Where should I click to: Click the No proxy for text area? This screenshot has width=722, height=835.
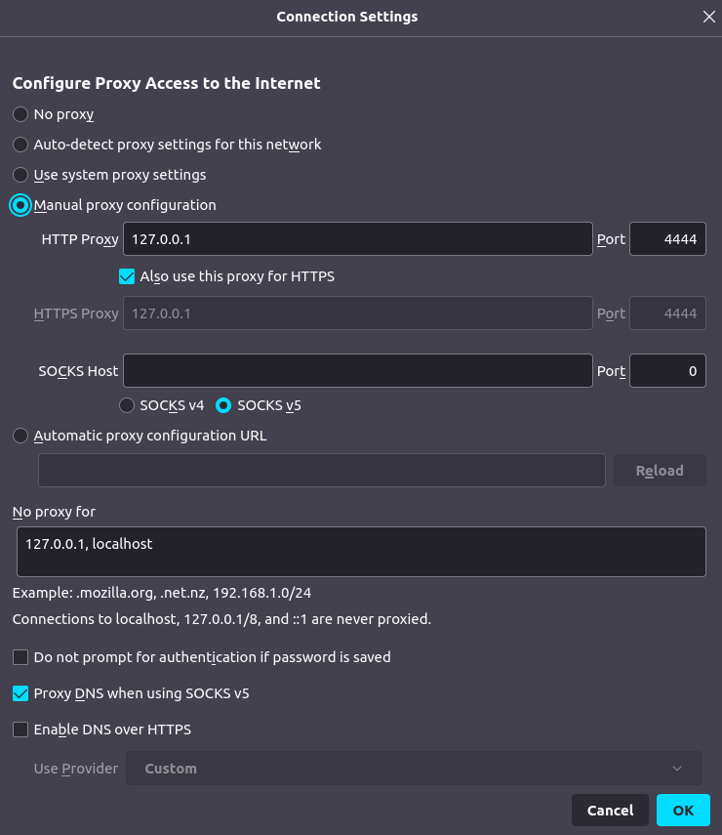[361, 552]
